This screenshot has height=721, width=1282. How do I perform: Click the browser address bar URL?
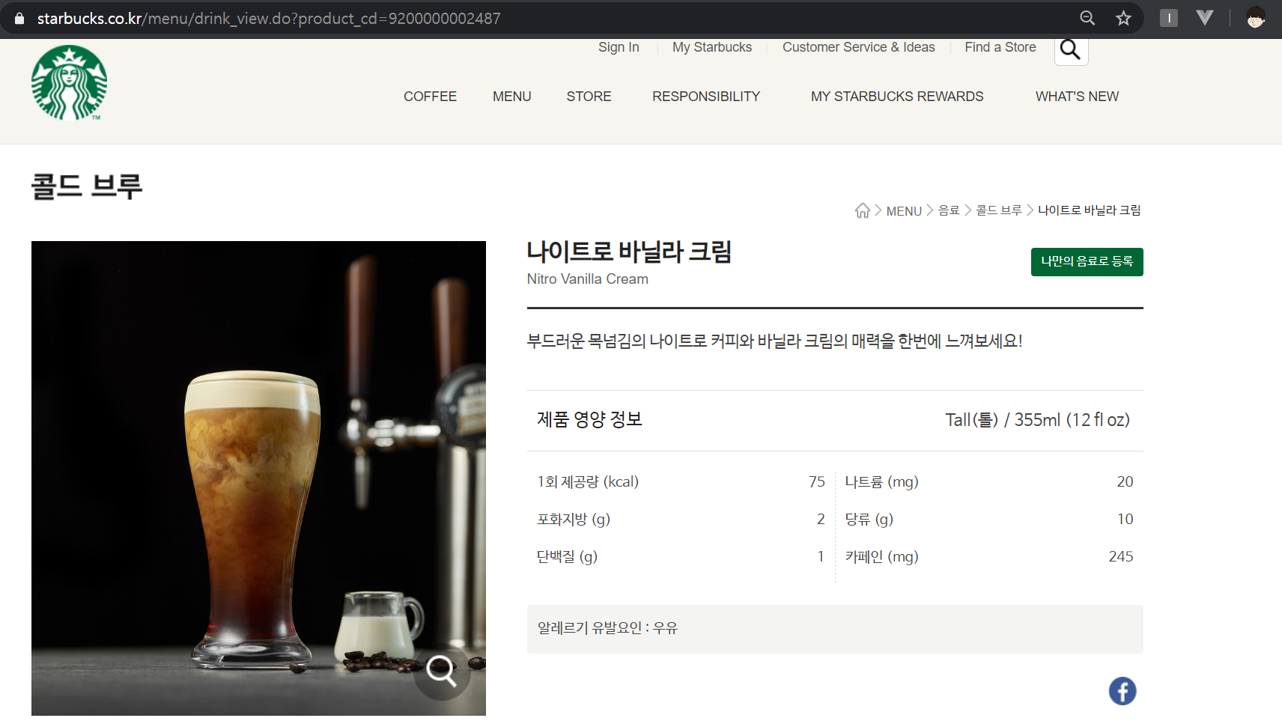click(x=269, y=18)
